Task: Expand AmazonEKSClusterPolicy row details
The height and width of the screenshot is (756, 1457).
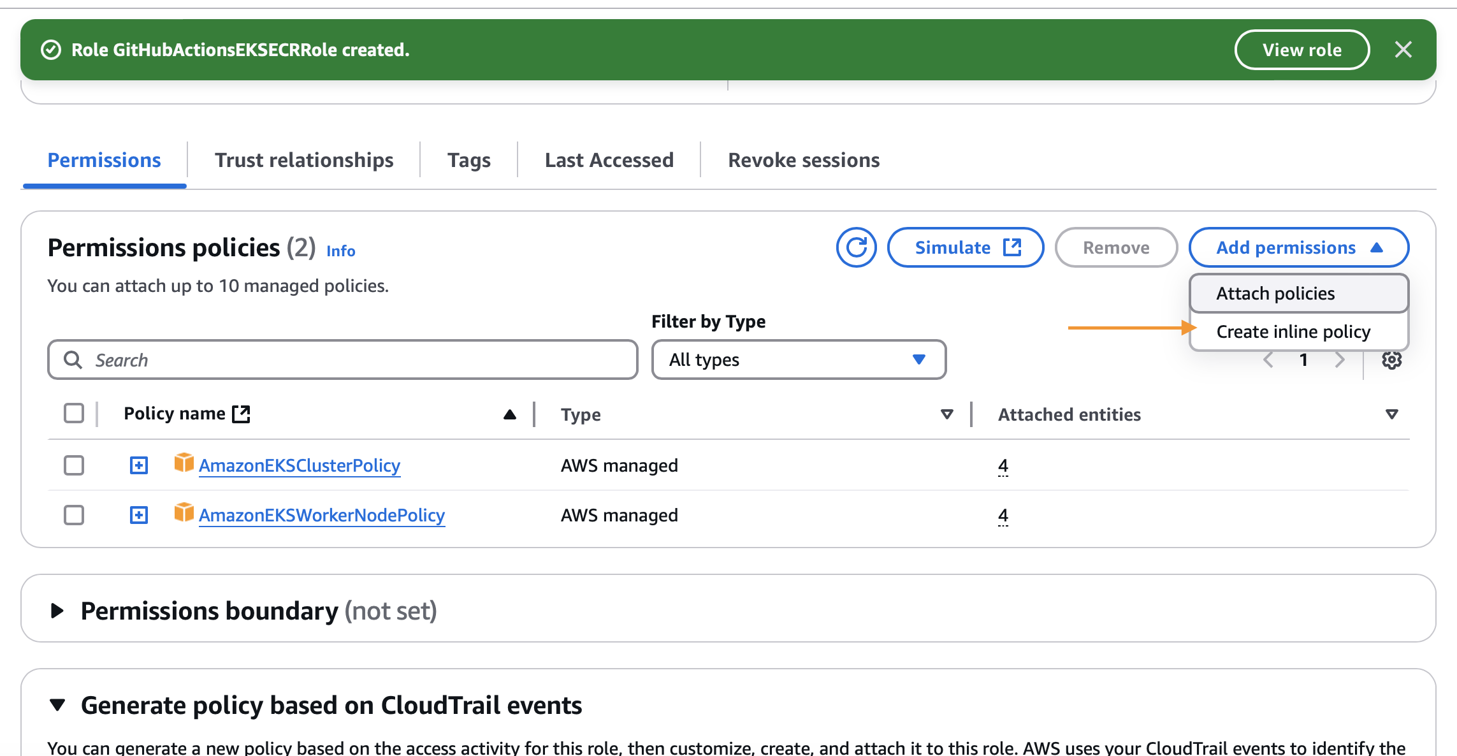Action: click(139, 465)
